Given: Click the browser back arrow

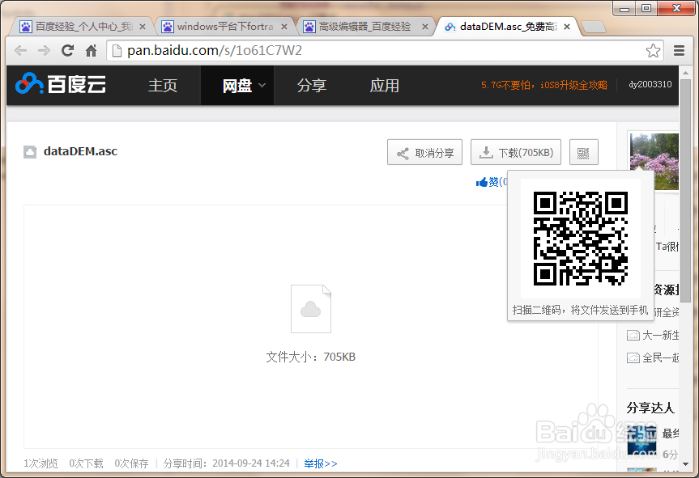Looking at the screenshot, I should point(20,51).
